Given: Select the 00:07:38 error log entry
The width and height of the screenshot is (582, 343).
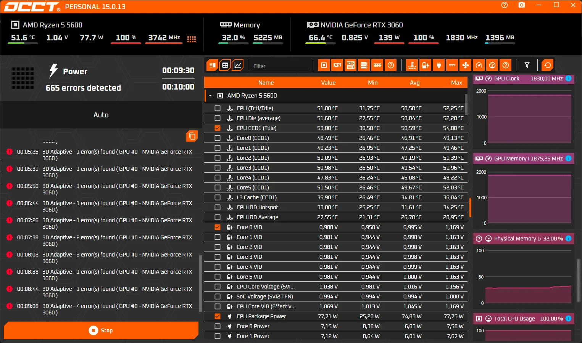Looking at the screenshot, I should pos(101,240).
